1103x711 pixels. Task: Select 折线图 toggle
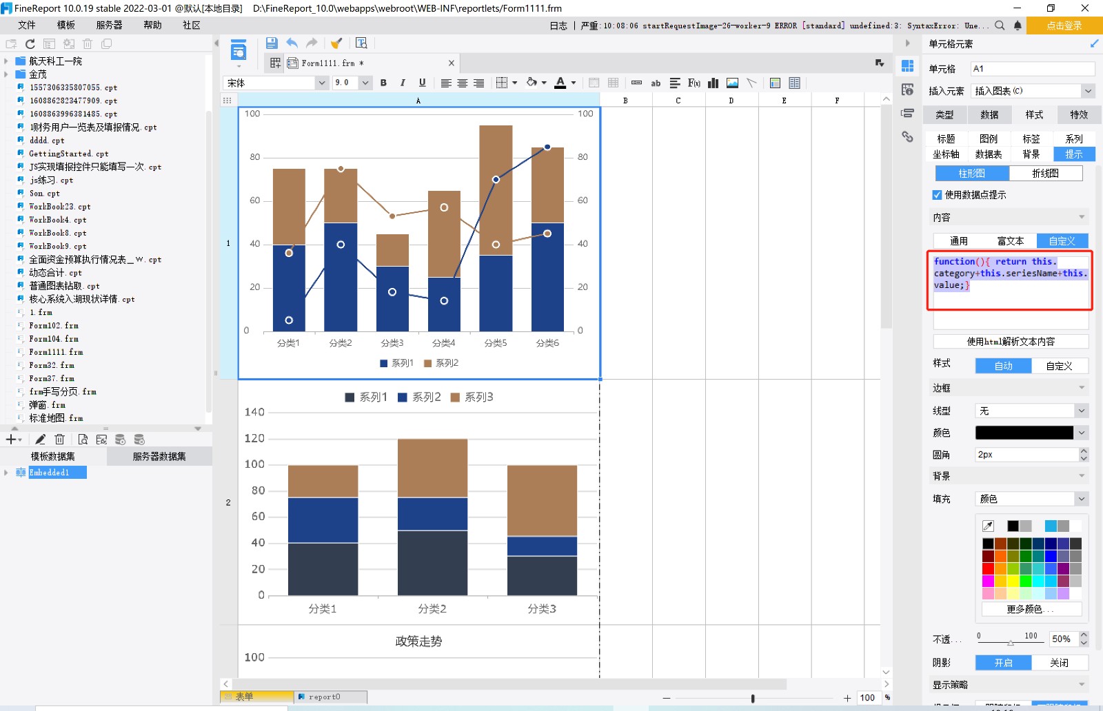[1046, 174]
